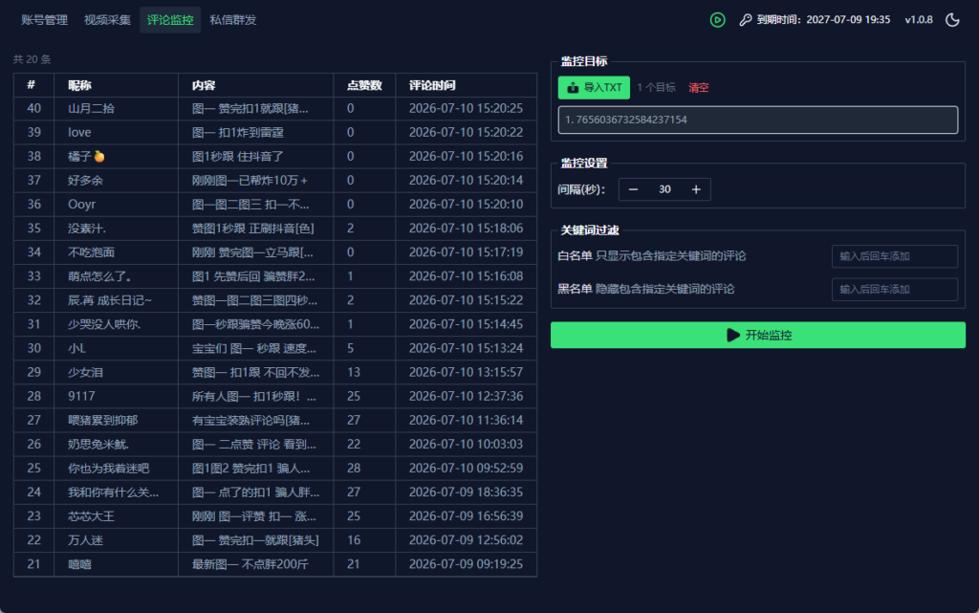Click the nickname 少哭没人哄你.

104,324
